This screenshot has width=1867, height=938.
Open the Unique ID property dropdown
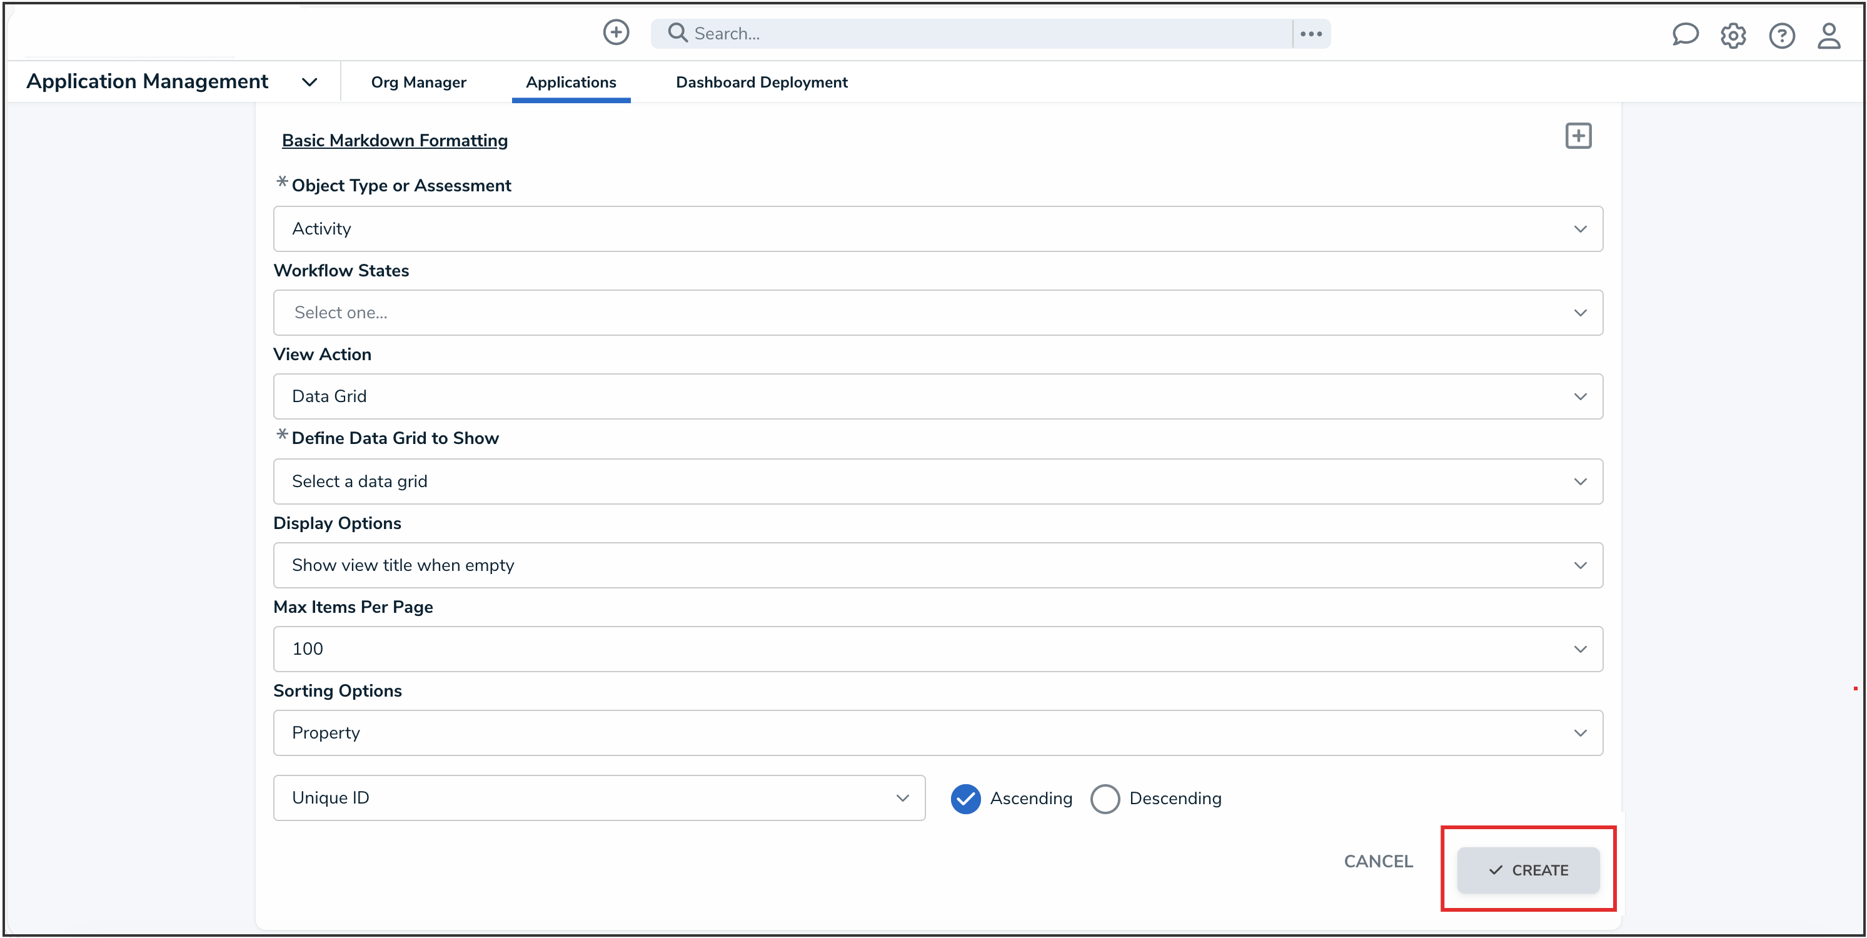598,797
